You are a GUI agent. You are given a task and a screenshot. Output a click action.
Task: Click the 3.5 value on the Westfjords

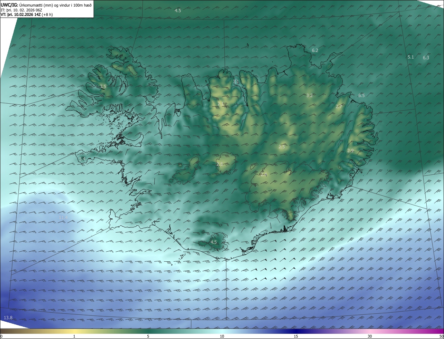[x=103, y=86]
